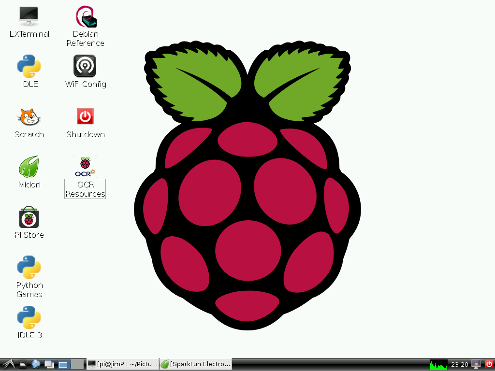Click the CPU usage monitor graph
This screenshot has height=371, width=495.
[438, 364]
